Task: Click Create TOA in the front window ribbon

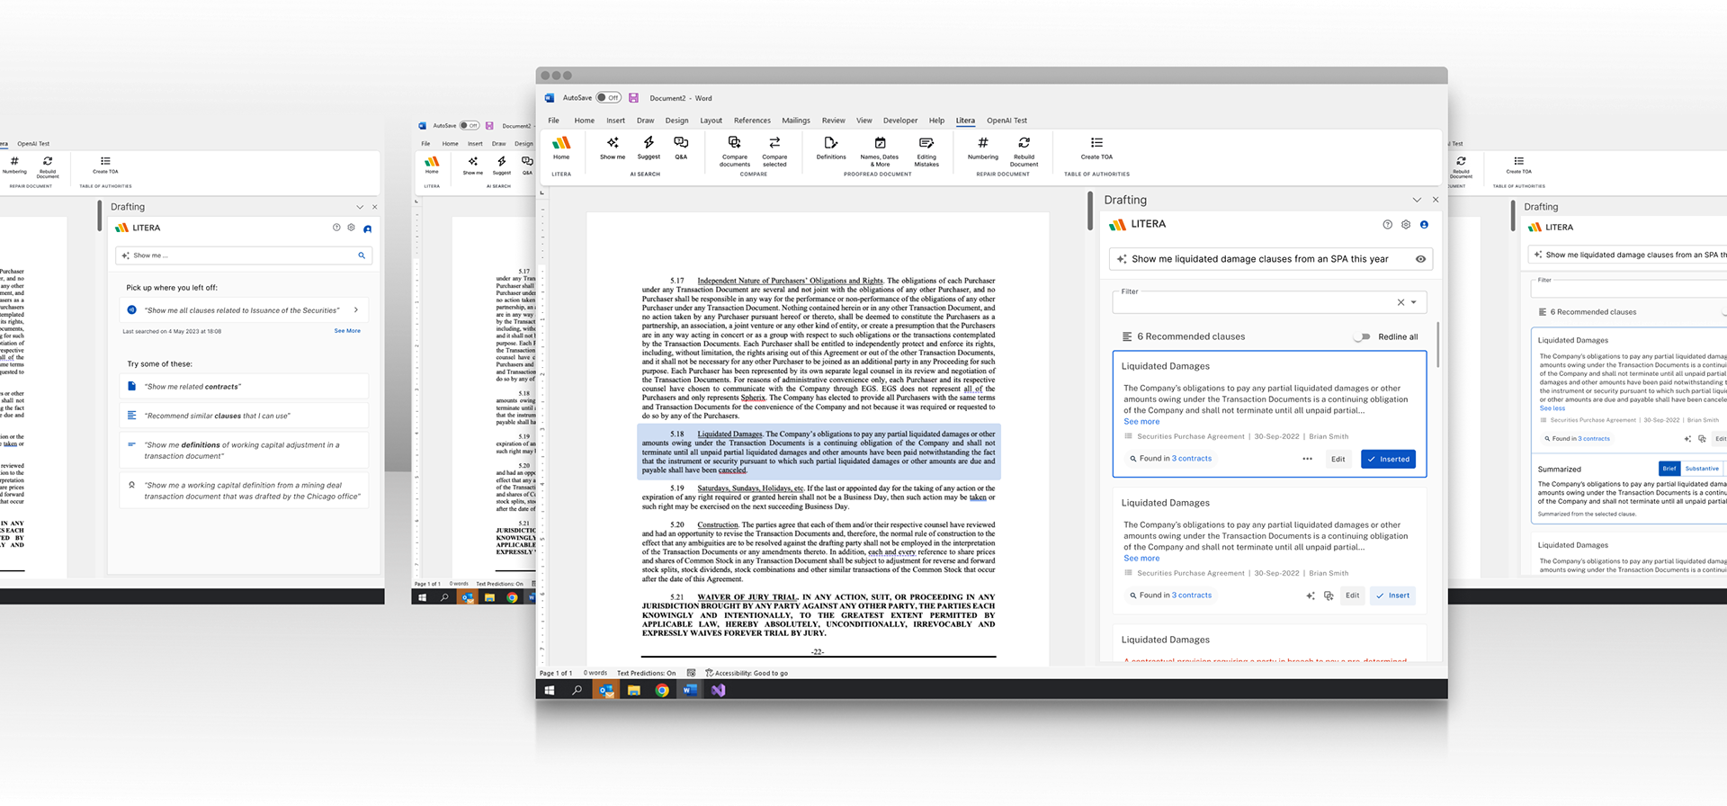Action: coord(1096,148)
